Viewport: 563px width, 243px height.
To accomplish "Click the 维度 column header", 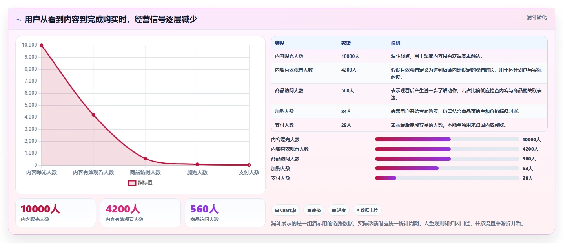I will (x=280, y=43).
